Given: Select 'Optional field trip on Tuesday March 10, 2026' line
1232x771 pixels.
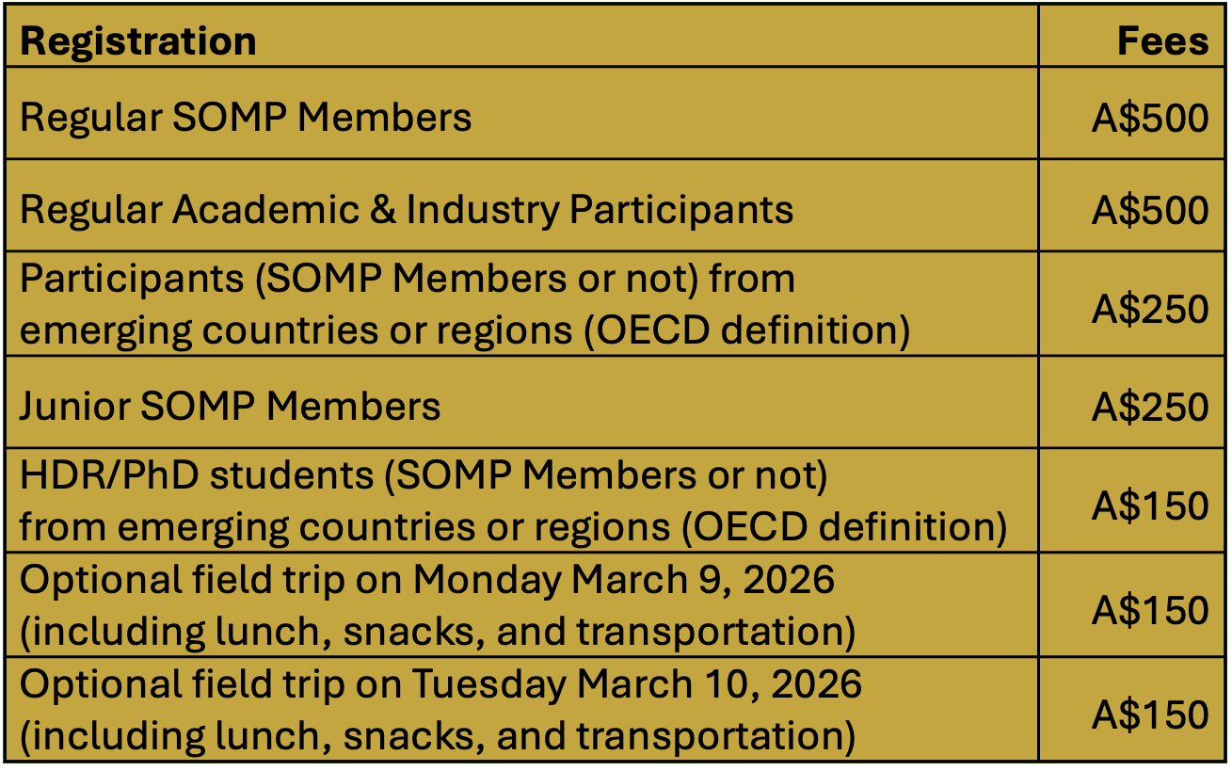Looking at the screenshot, I should click(x=440, y=683).
